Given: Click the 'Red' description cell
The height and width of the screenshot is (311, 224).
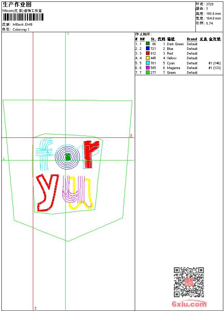Looking at the screenshot, I should coord(170,54).
